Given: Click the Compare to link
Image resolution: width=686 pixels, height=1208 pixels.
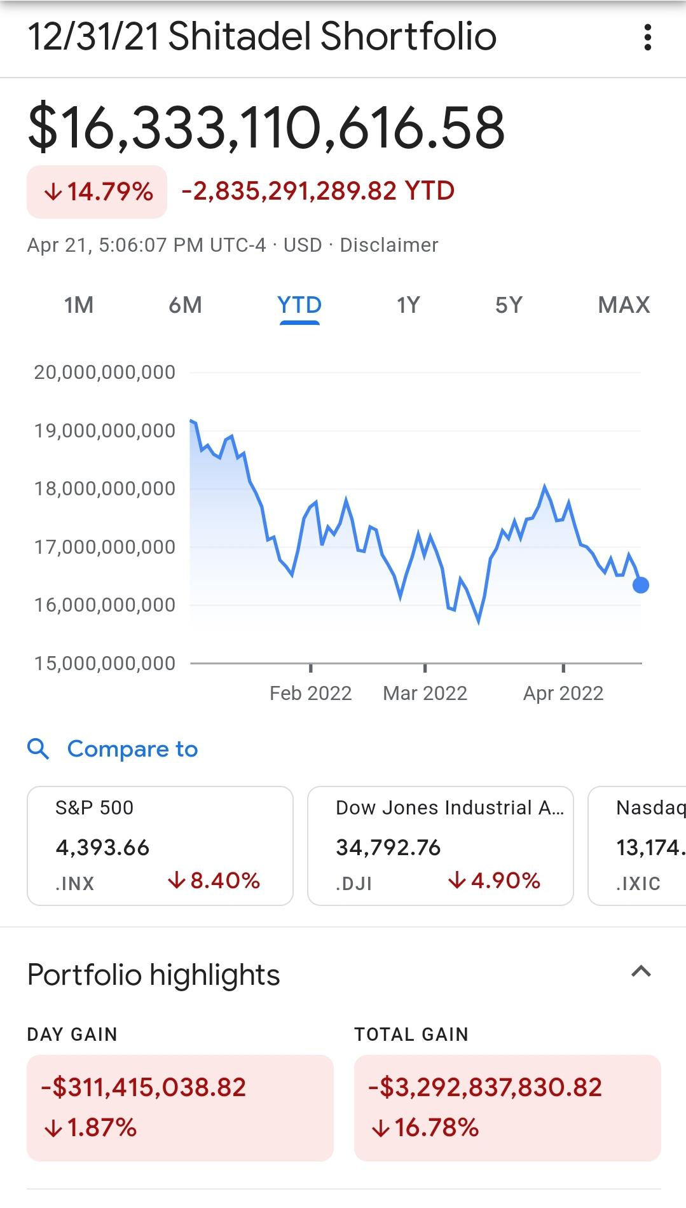Looking at the screenshot, I should coord(132,749).
